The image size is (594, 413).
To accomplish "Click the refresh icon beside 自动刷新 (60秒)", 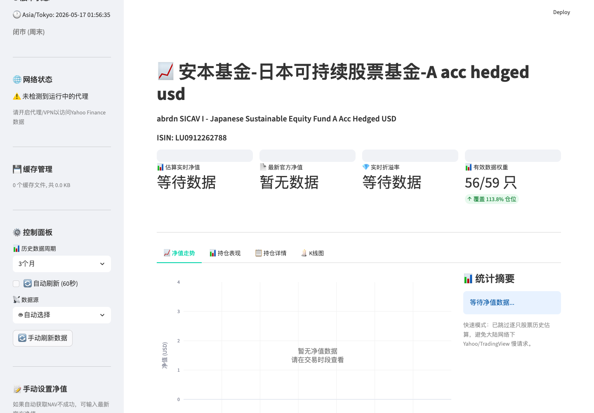I will [x=28, y=284].
